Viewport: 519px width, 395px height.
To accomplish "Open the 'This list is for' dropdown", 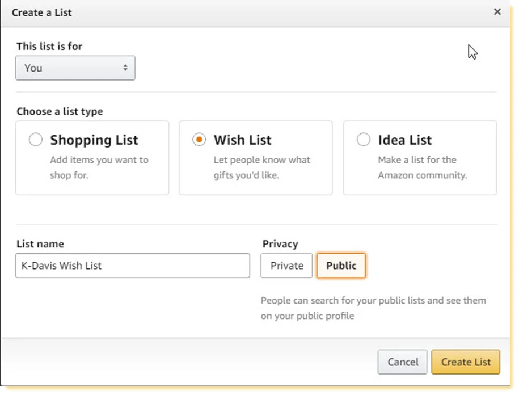I will click(75, 68).
